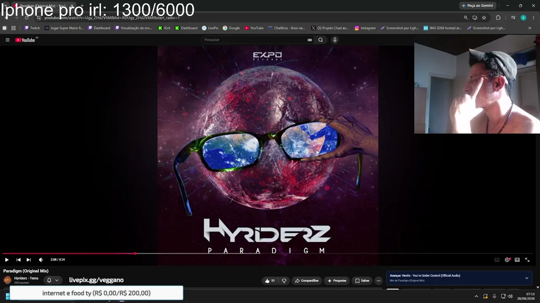Expand the notification bell subscription dropdown

(53, 280)
